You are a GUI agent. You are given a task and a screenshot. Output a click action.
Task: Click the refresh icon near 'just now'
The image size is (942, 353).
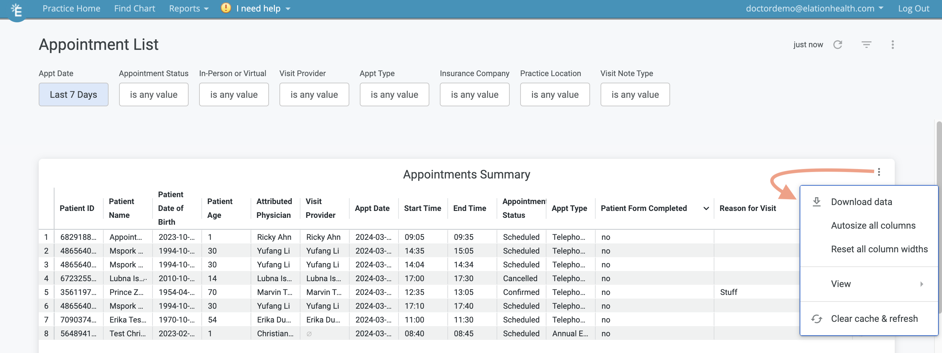838,44
